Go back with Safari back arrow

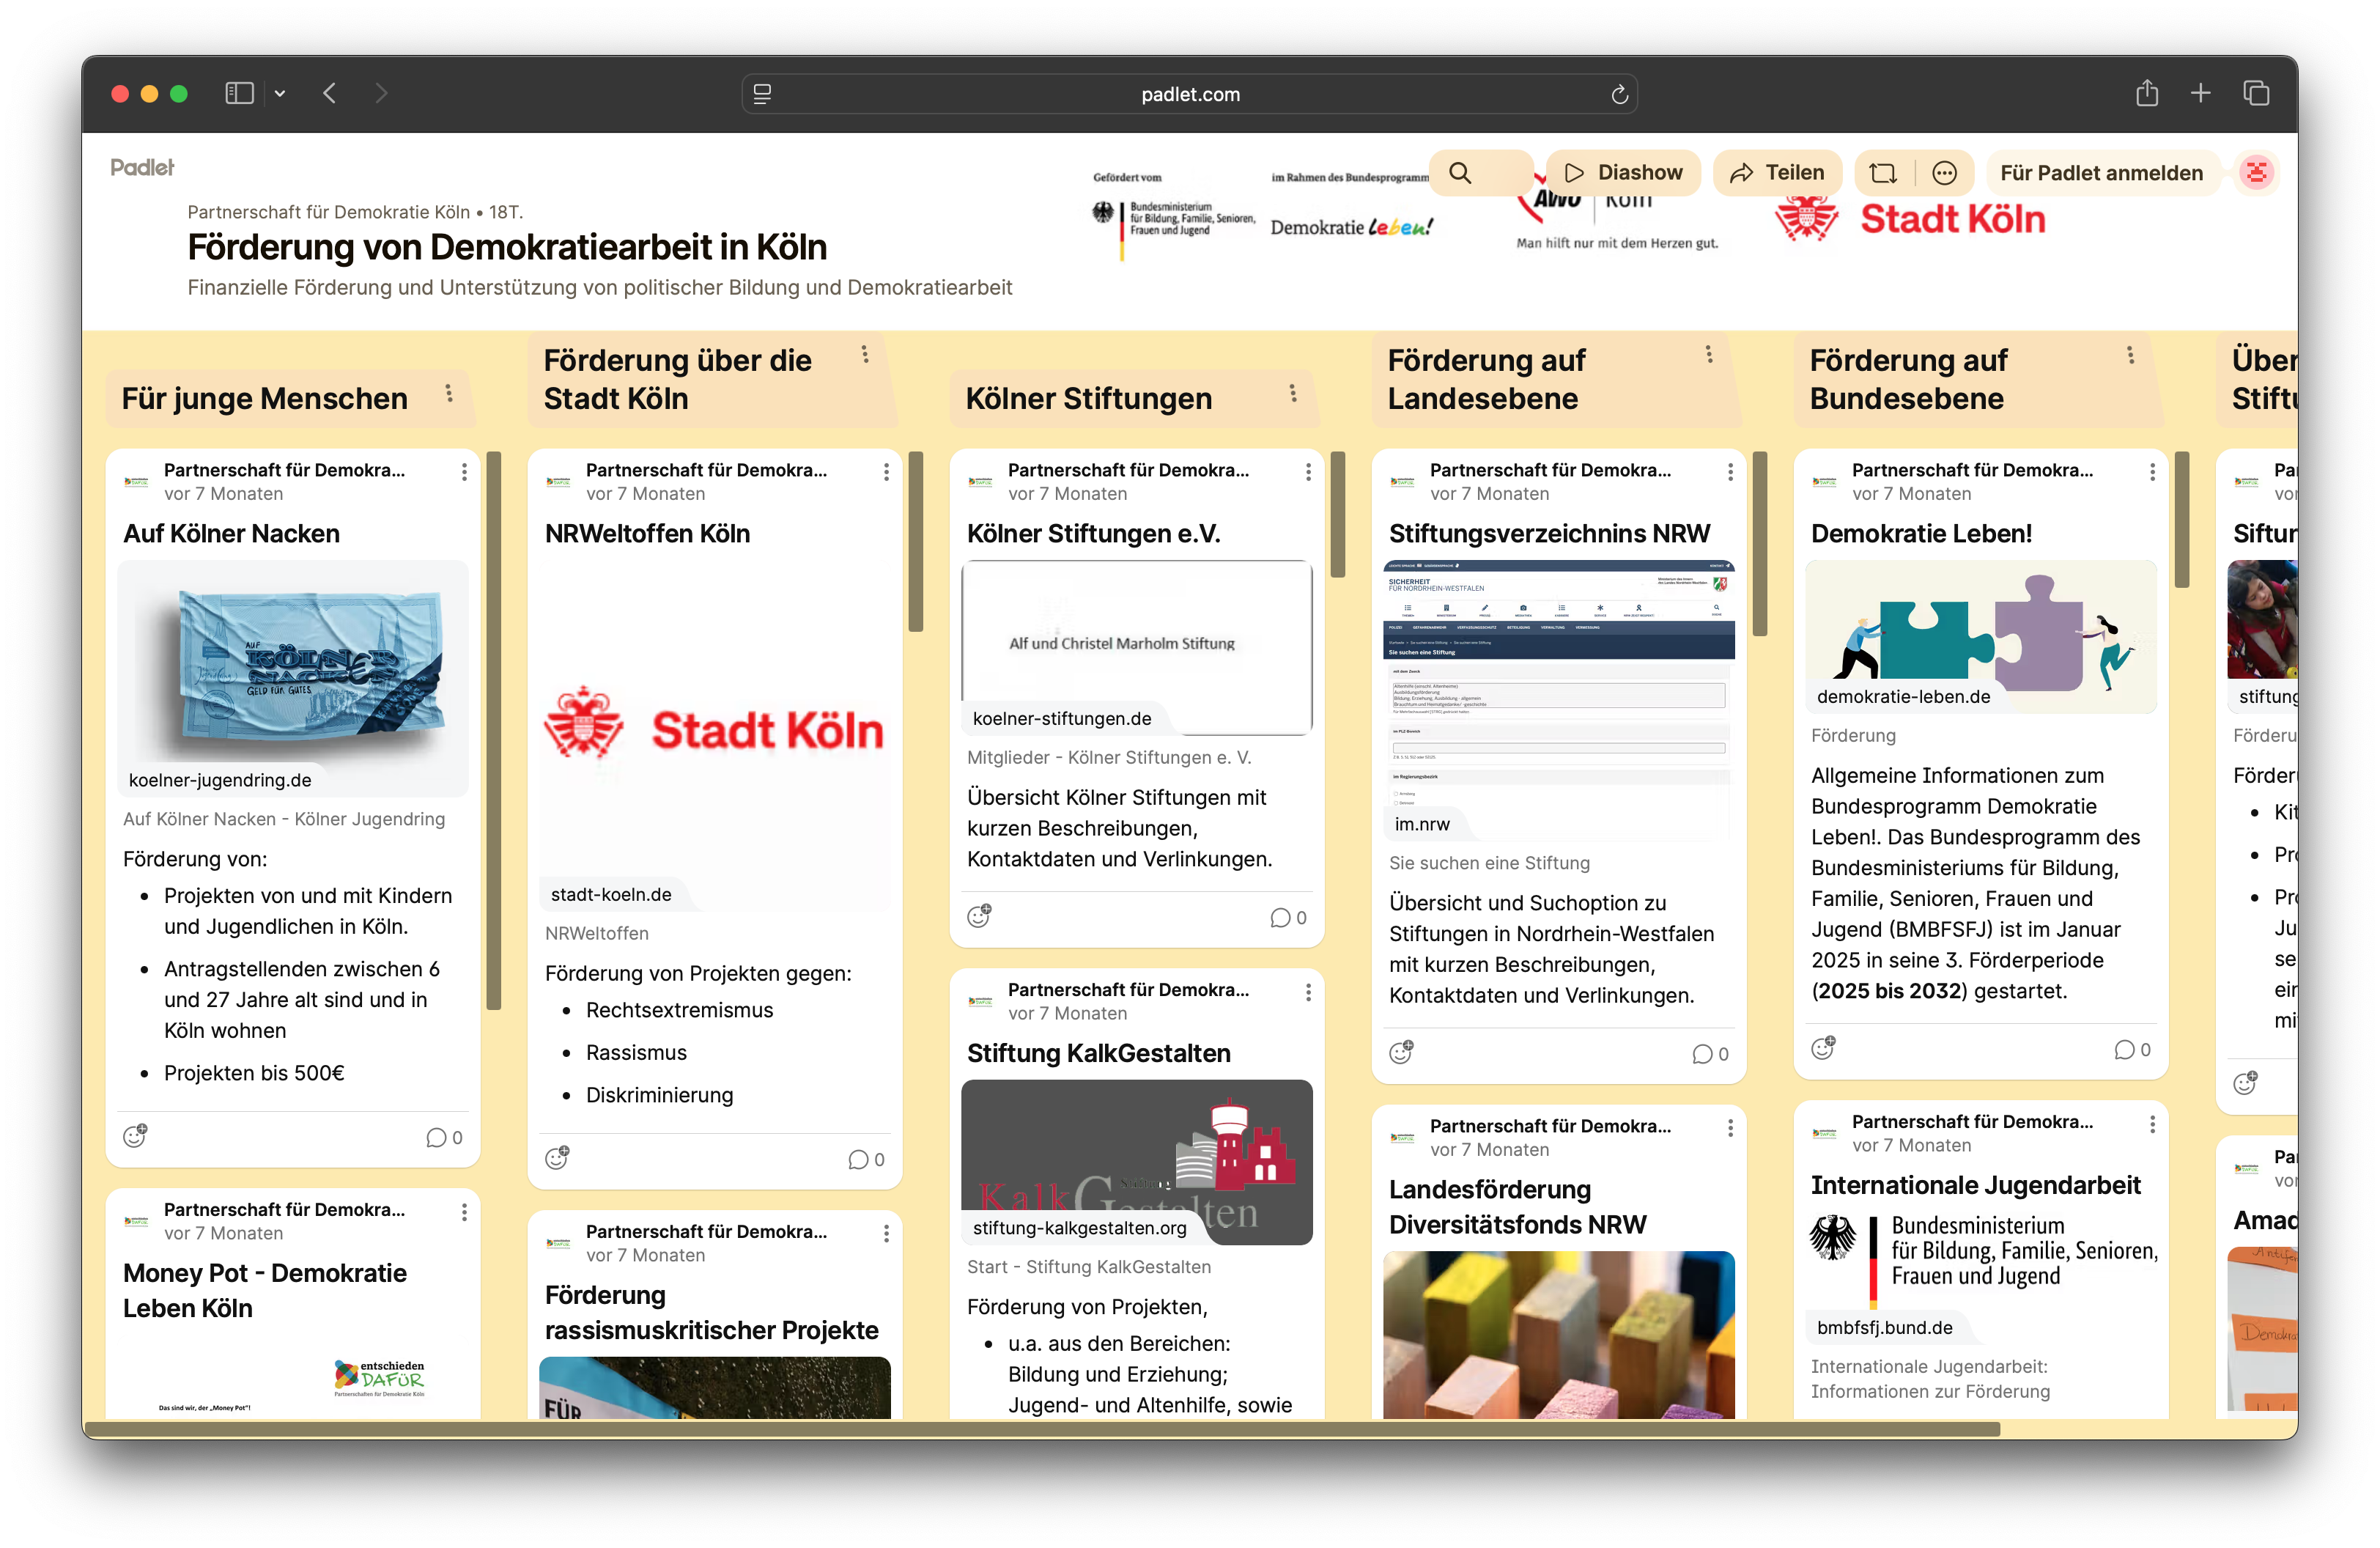(x=330, y=93)
